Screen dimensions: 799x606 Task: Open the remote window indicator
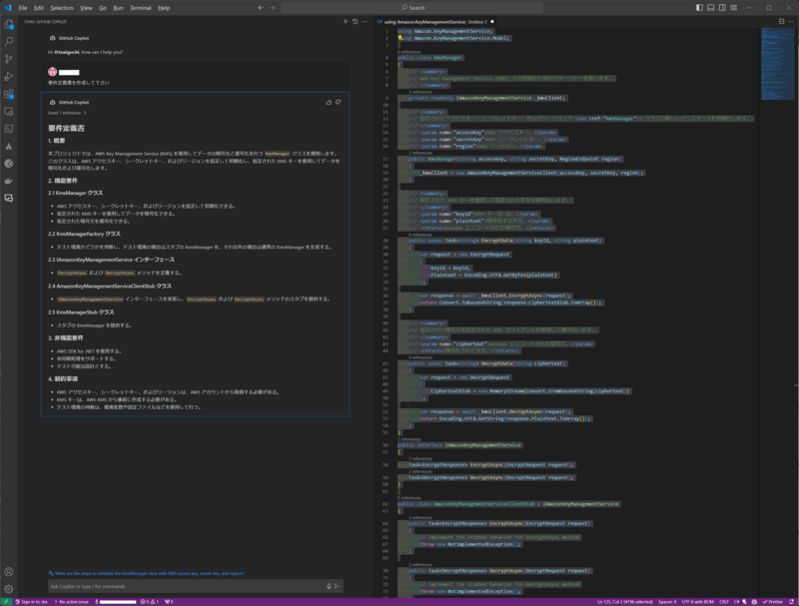[6, 602]
